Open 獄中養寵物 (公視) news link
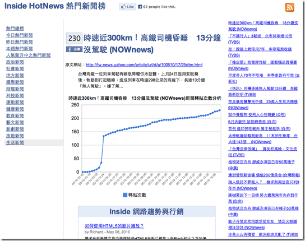The image size is (305, 241). [257, 115]
